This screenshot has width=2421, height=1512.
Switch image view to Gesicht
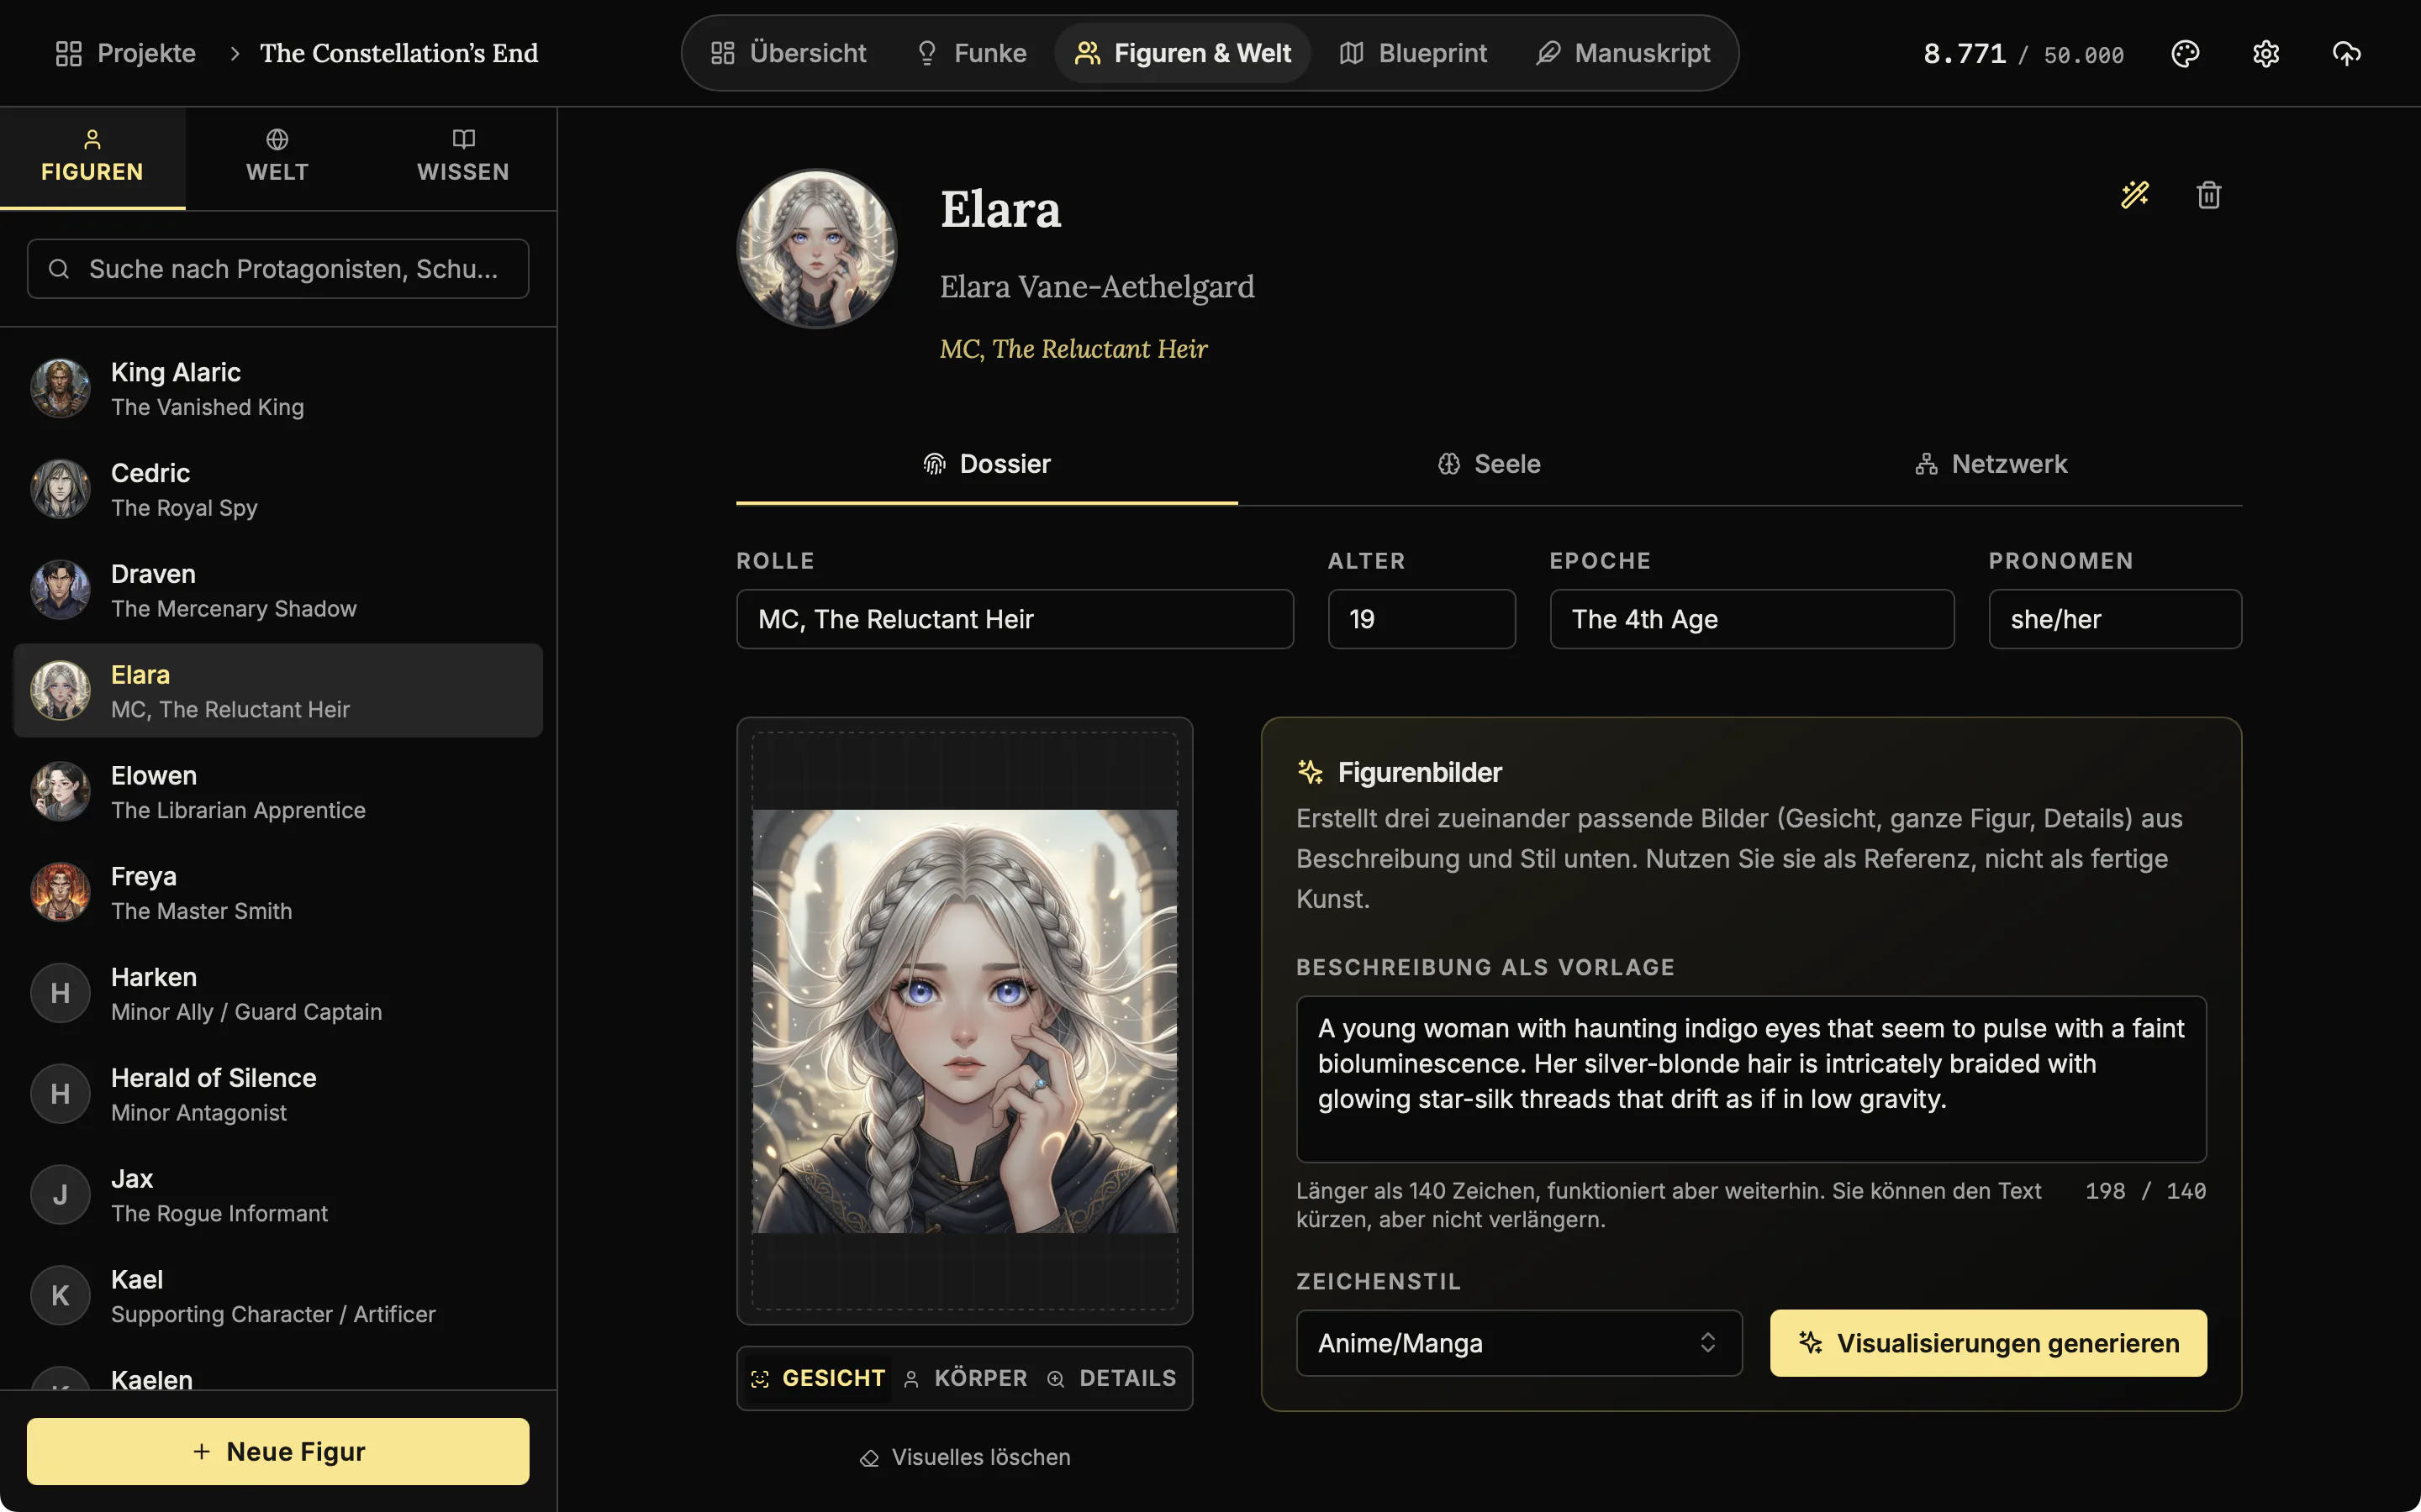817,1378
